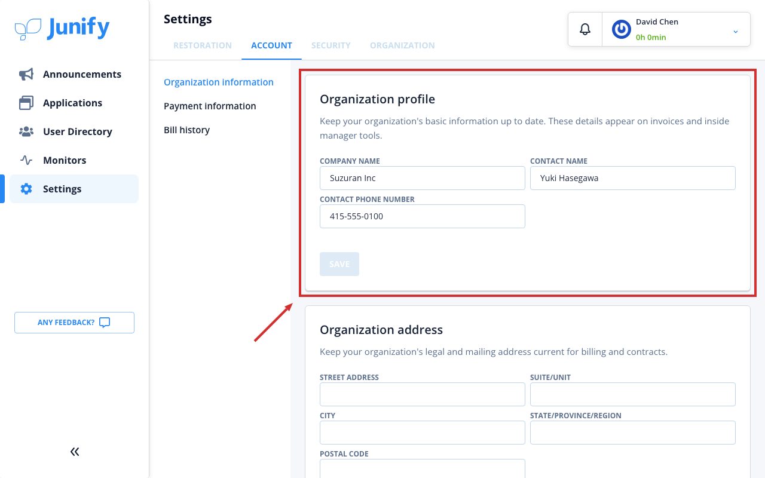Open the Security tab
Viewport: 765px width, 478px height.
[331, 45]
